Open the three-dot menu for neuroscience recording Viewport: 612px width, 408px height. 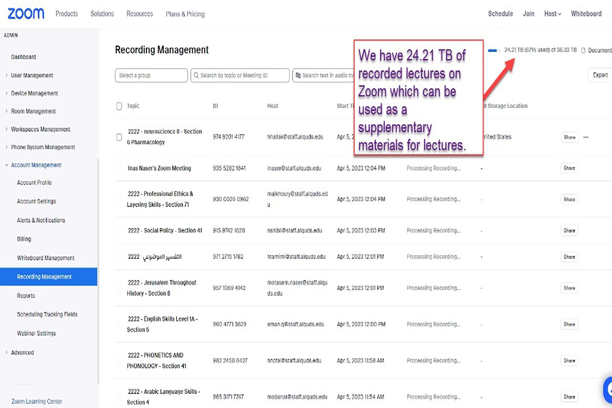(x=586, y=137)
